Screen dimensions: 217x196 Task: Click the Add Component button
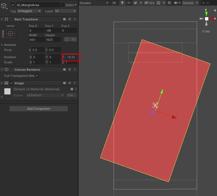39,109
